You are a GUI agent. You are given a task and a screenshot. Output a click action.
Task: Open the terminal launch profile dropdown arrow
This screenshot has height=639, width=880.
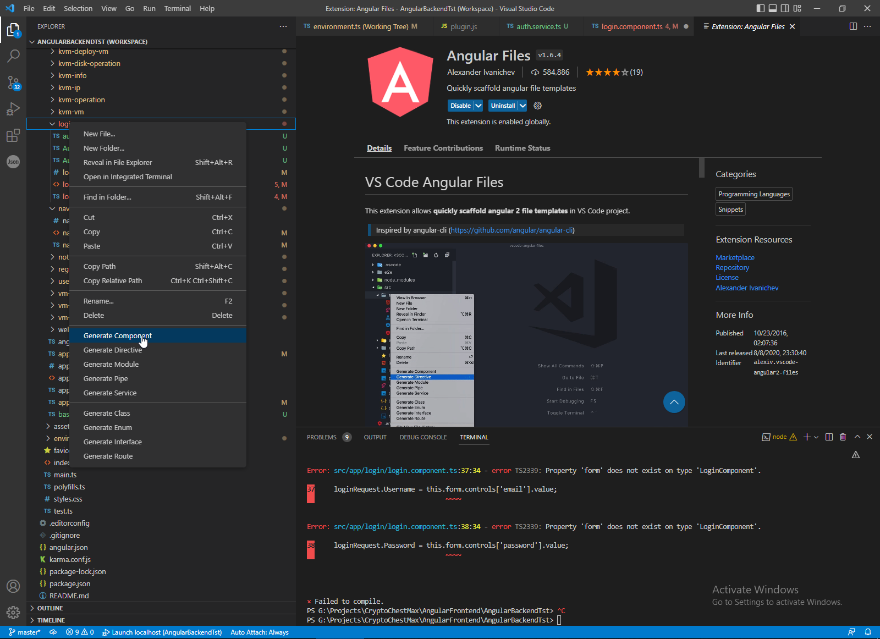pos(816,437)
